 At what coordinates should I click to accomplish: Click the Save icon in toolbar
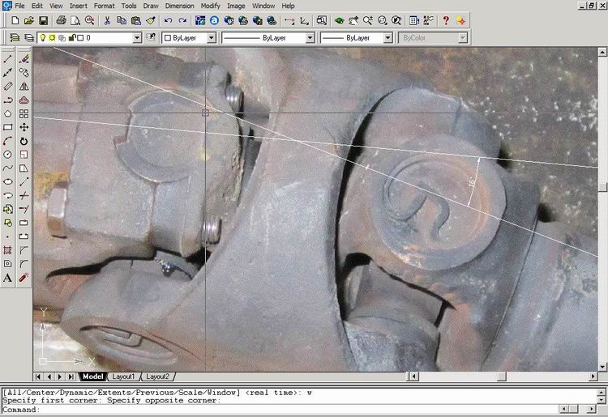pos(43,20)
